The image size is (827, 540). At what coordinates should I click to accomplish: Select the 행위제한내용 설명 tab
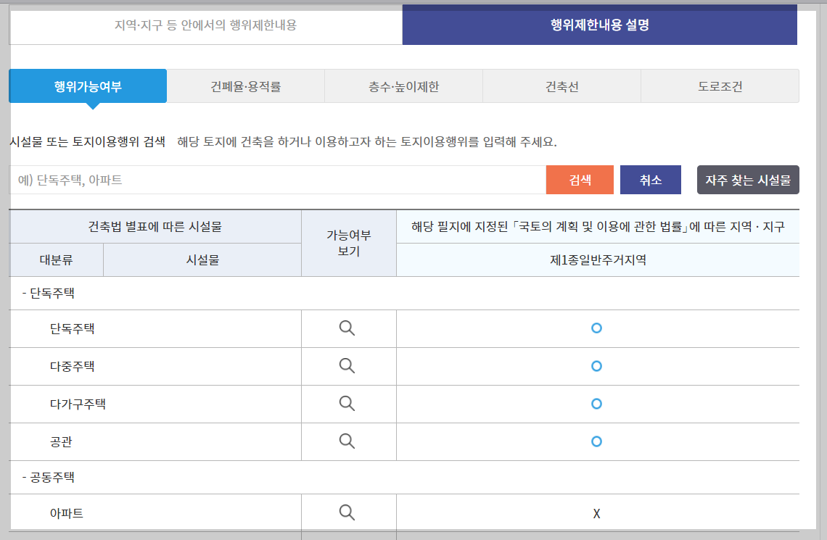tap(600, 25)
